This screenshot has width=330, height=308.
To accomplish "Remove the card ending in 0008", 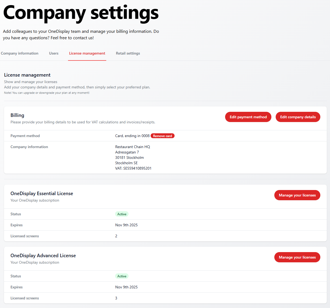I will click(162, 136).
